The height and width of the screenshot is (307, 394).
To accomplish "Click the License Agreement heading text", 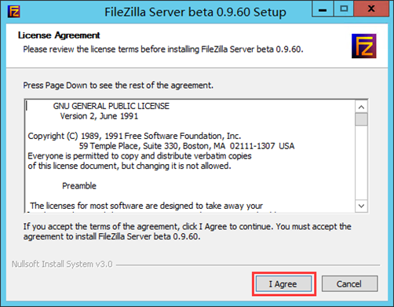I will point(59,35).
